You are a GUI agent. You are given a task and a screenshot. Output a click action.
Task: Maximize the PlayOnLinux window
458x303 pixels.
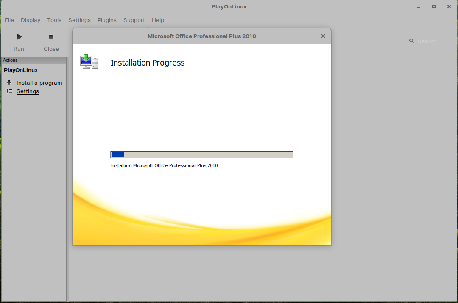click(x=434, y=6)
